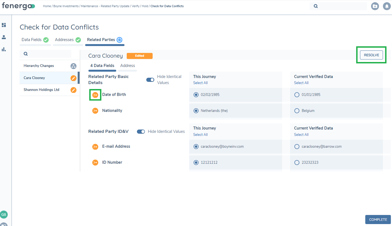This screenshot has height=226, width=392.
Task: Select ID number 23232323 radio
Action: point(297,163)
